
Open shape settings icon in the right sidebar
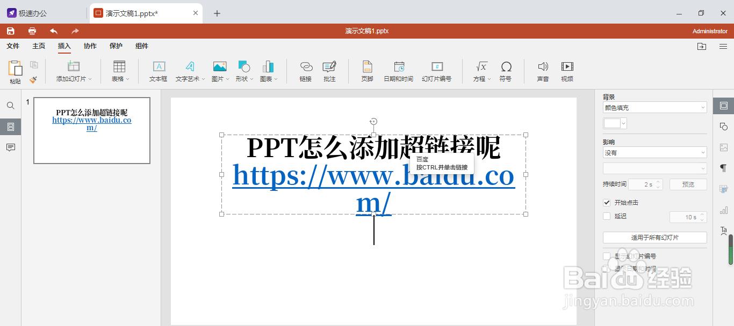723,127
